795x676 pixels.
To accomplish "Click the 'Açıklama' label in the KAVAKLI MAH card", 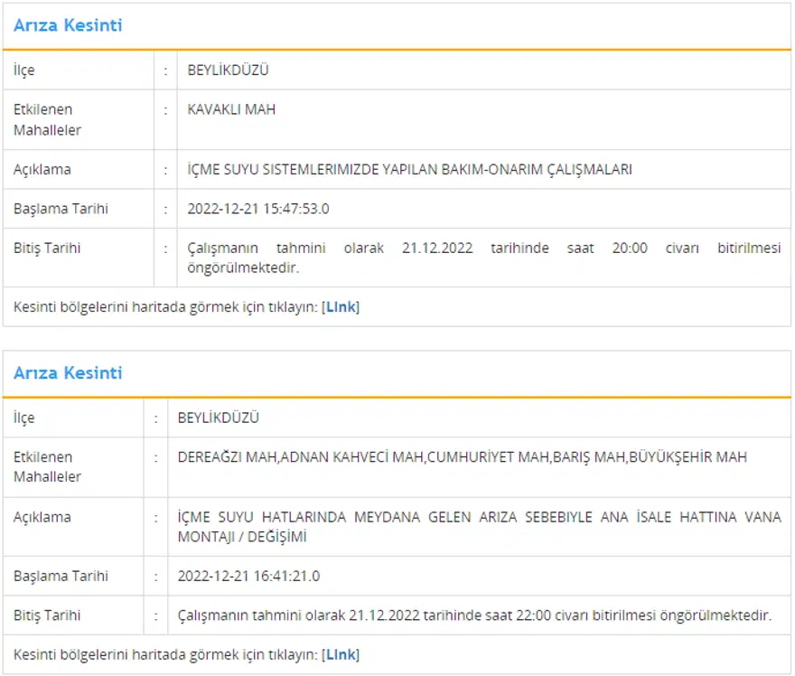I will (42, 169).
